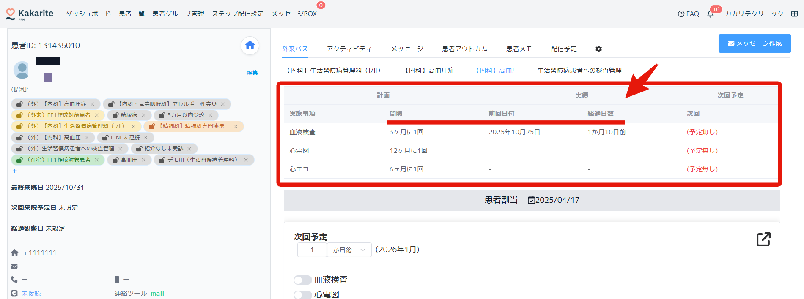Click the メッセージ作成 button
Viewport: 804px width, 299px height.
coord(755,43)
